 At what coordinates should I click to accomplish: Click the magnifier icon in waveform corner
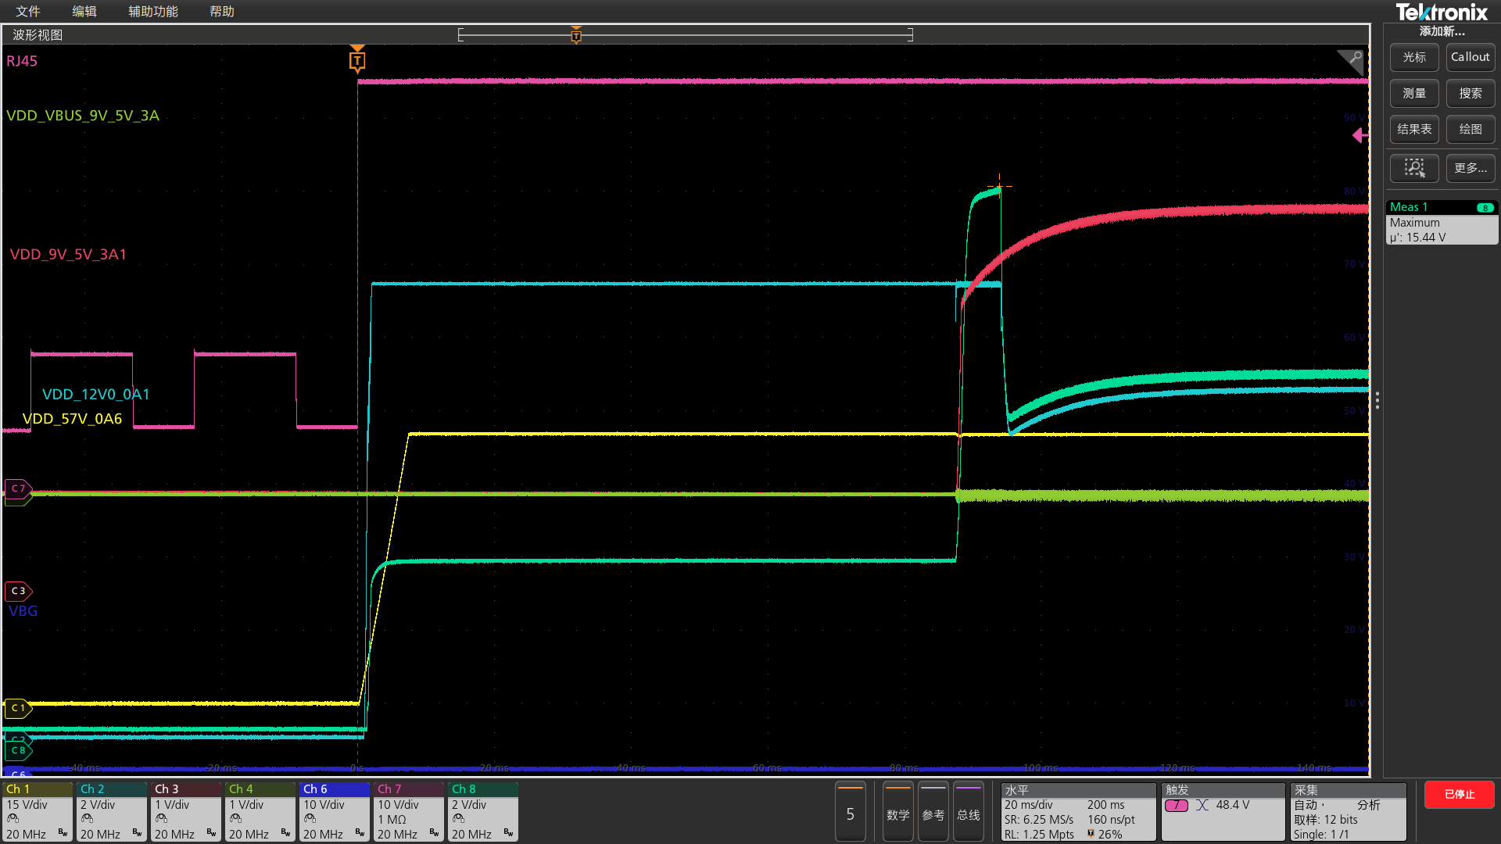click(1353, 59)
